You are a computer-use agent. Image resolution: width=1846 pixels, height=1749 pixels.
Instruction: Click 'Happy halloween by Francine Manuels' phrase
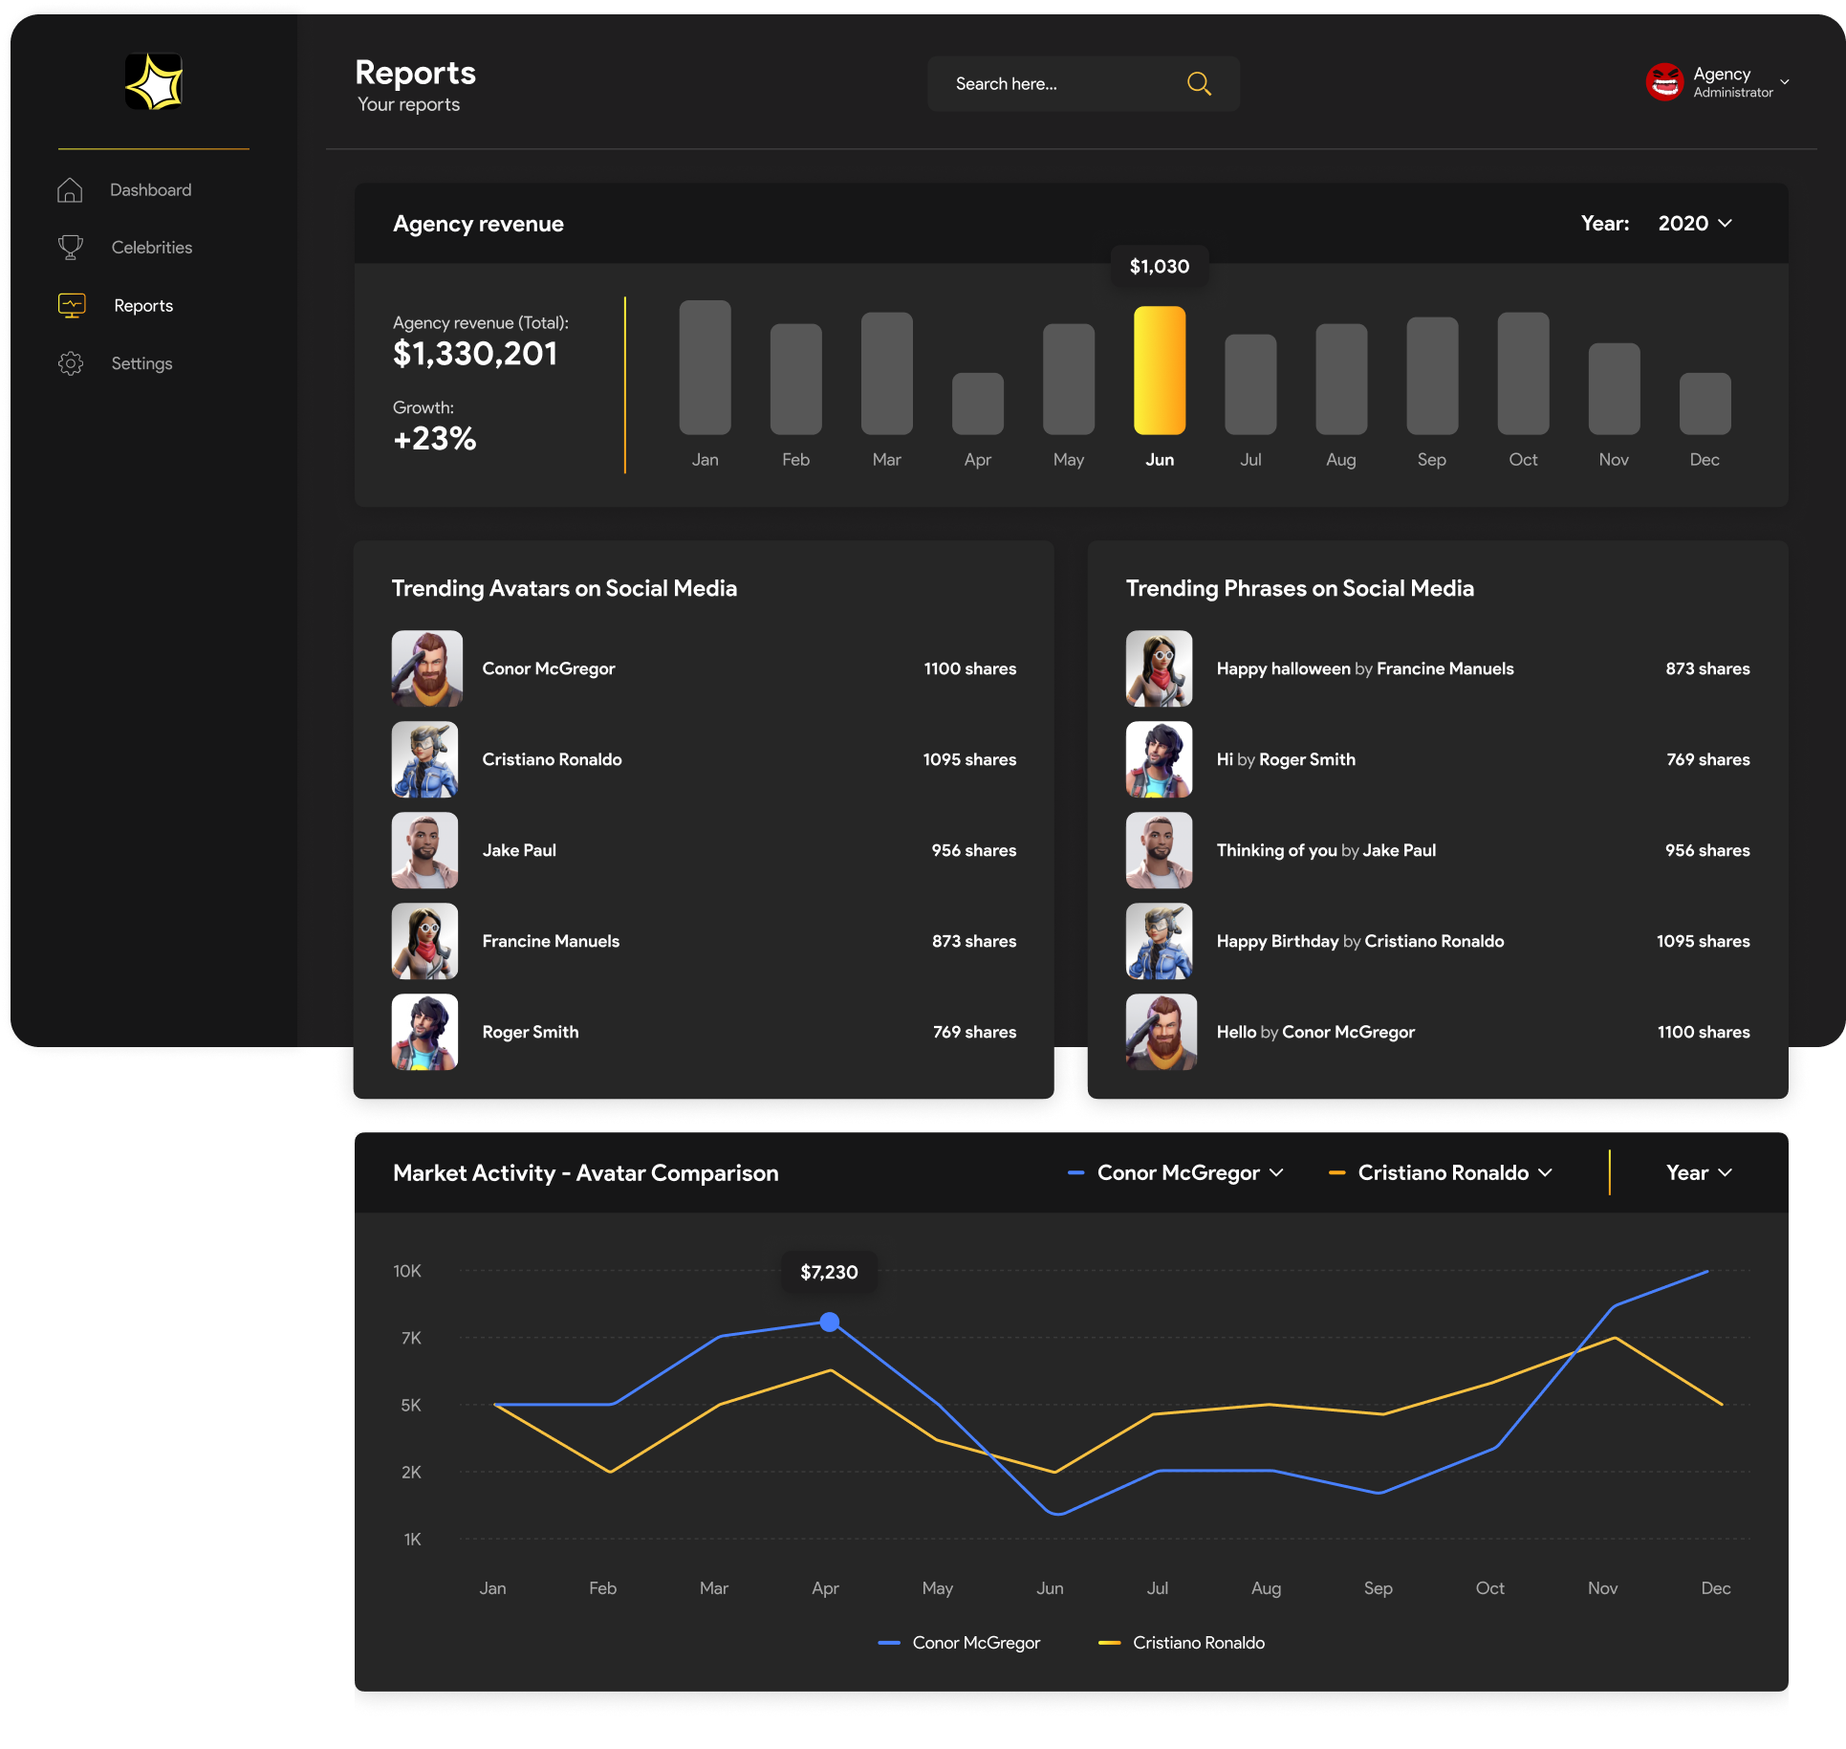pos(1365,668)
